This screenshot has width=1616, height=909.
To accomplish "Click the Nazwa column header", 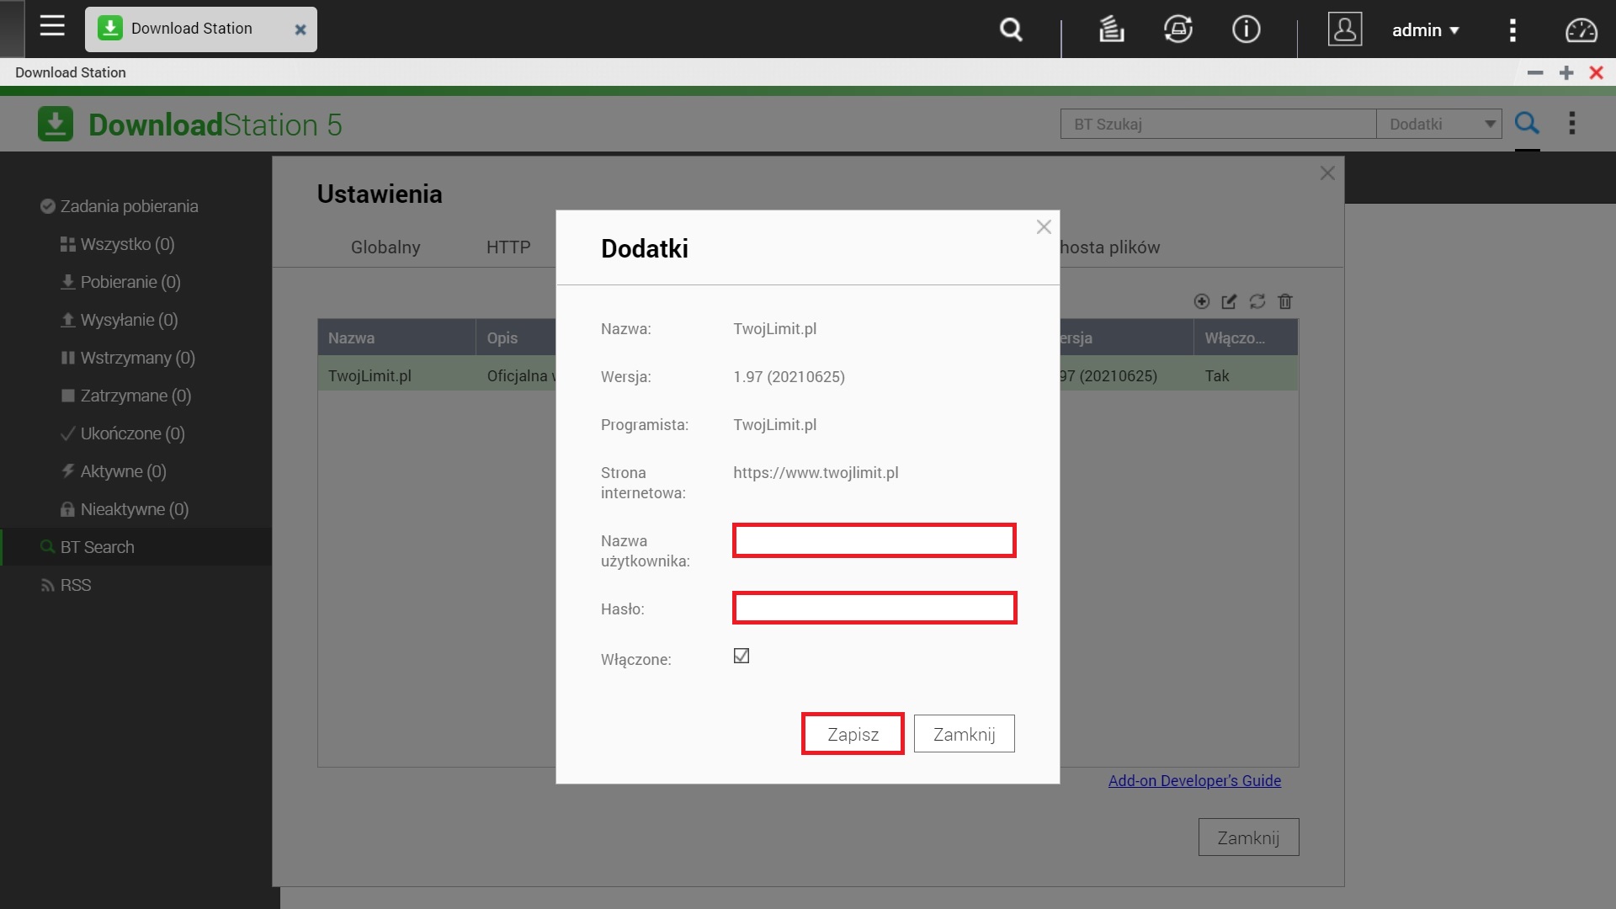I will click(396, 338).
